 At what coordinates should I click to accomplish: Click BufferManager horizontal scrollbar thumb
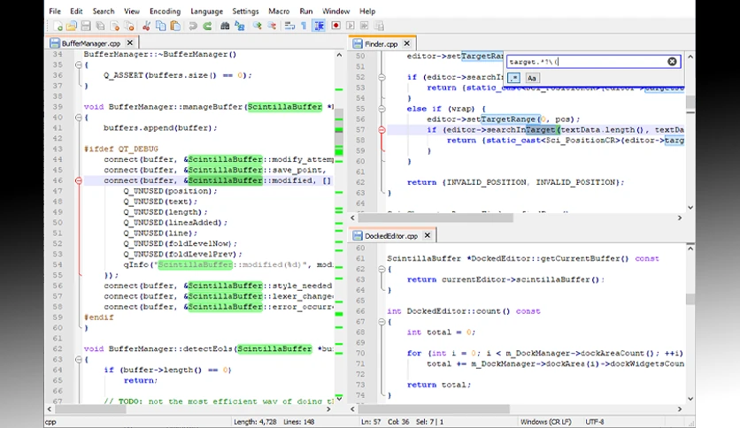90,409
